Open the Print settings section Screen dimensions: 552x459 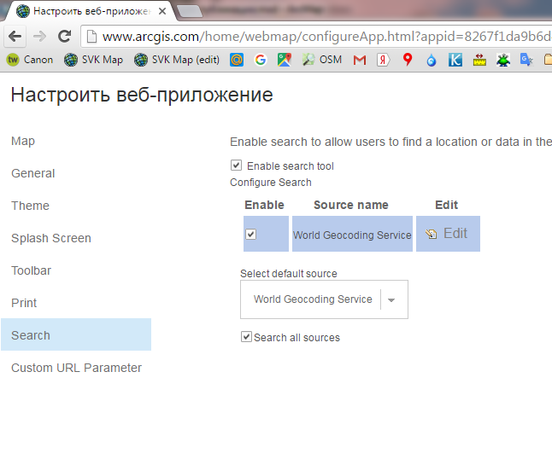pyautogui.click(x=24, y=303)
